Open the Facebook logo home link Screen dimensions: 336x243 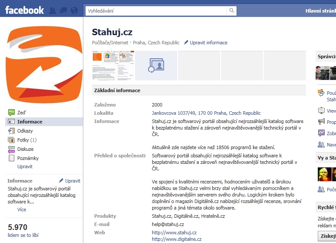point(24,10)
